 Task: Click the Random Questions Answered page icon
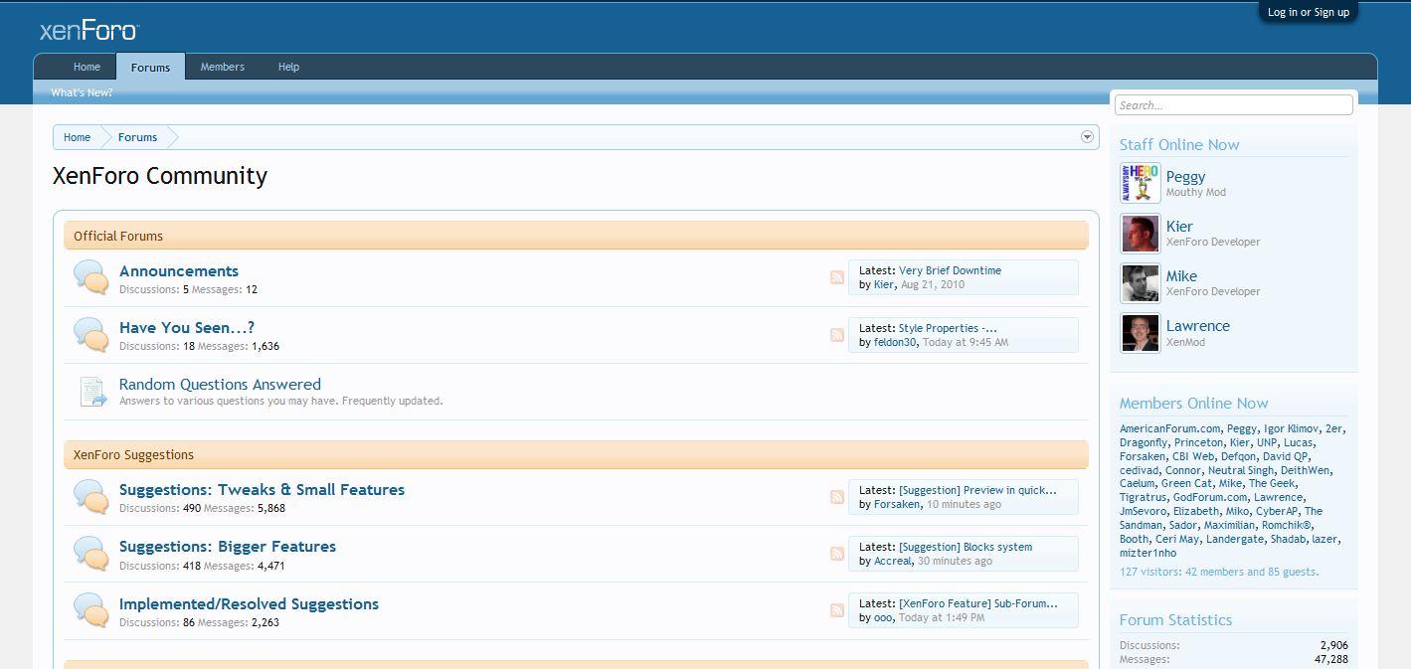click(92, 392)
